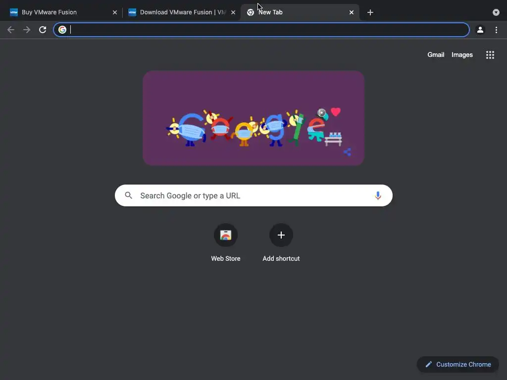Start voice search with the microphone icon

[x=378, y=195]
